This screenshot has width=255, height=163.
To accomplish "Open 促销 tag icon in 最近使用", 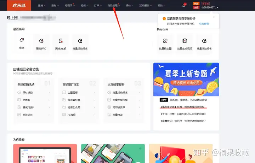I will tap(22, 40).
